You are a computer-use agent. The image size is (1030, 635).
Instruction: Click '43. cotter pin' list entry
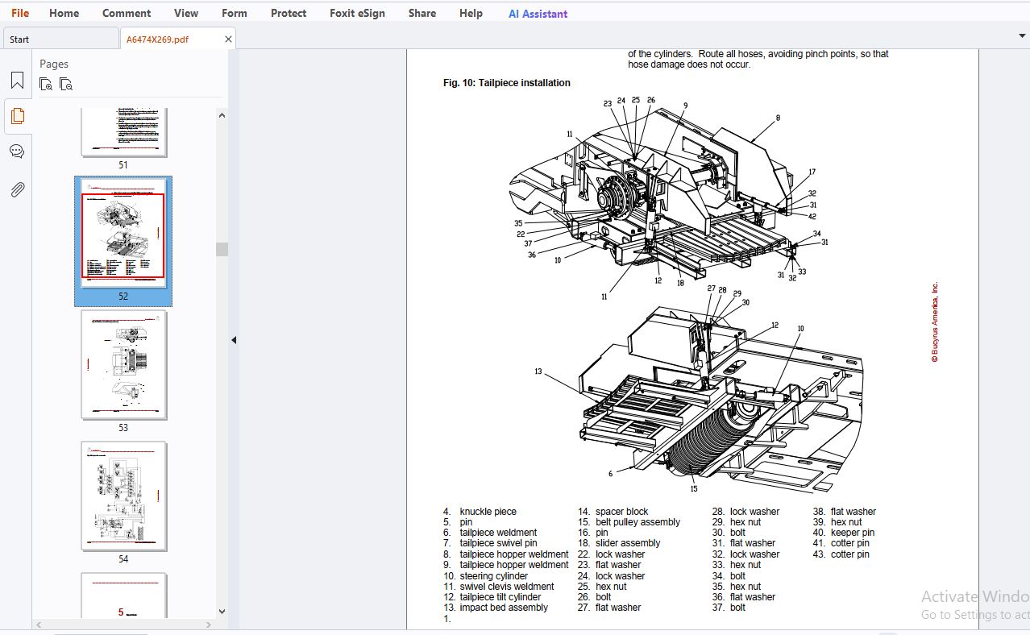click(x=841, y=554)
